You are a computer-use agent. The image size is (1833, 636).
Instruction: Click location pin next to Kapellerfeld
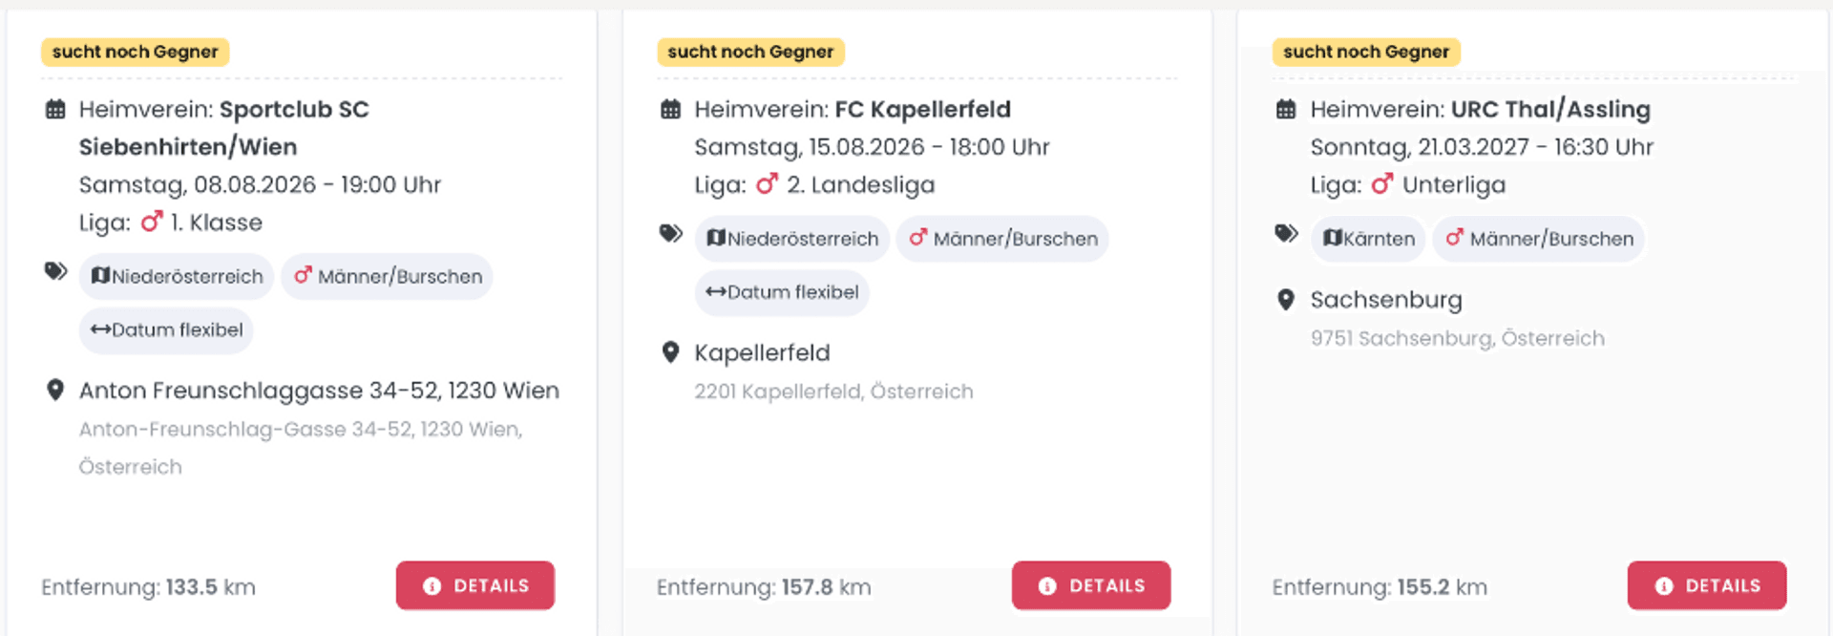click(x=671, y=353)
